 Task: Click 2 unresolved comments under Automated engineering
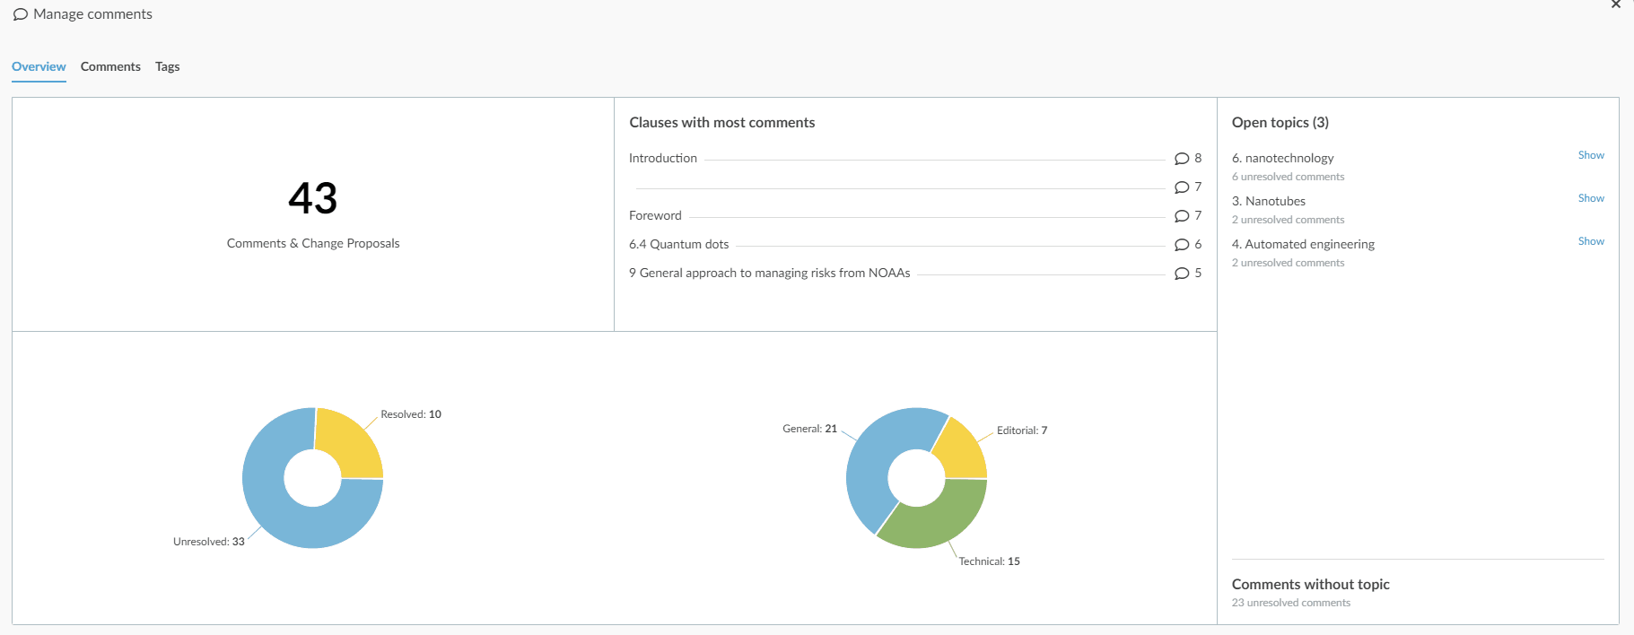click(1289, 263)
